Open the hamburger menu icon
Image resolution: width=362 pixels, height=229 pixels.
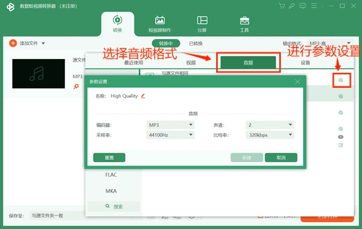click(314, 6)
